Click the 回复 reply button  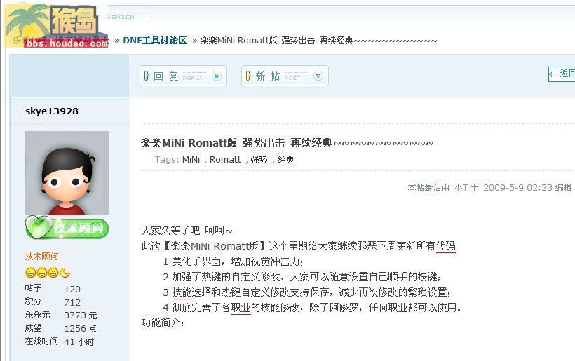coord(183,76)
